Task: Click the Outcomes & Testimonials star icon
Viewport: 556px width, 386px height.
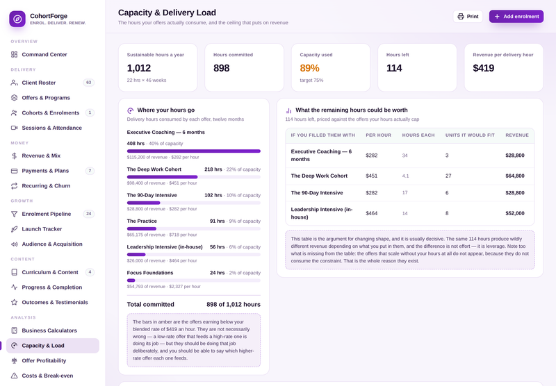Action: pyautogui.click(x=14, y=303)
